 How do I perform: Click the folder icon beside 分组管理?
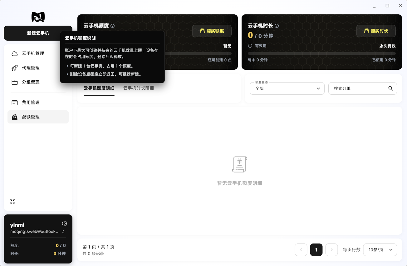point(15,82)
